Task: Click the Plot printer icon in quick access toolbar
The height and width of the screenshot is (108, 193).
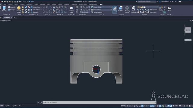Action: click(x=17, y=1)
